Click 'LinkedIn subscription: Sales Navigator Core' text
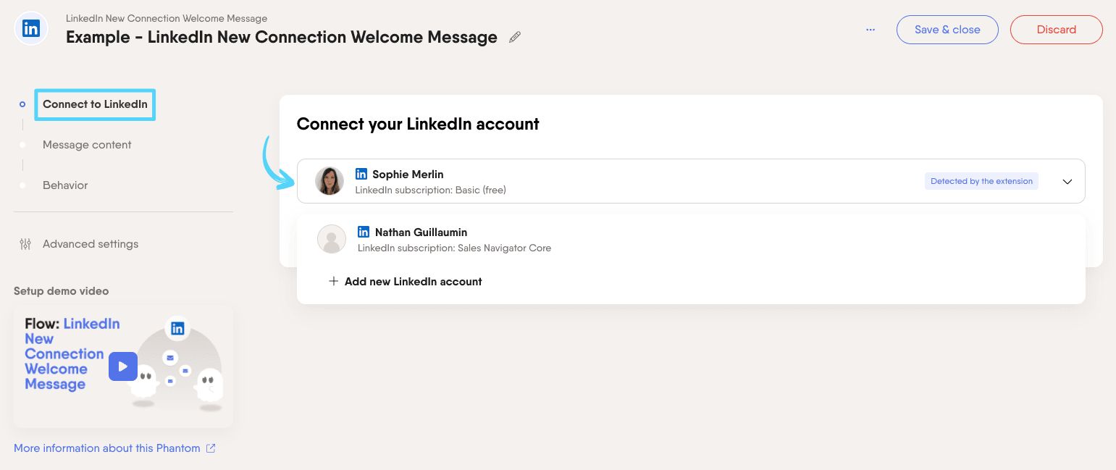This screenshot has height=470, width=1116. pos(455,248)
